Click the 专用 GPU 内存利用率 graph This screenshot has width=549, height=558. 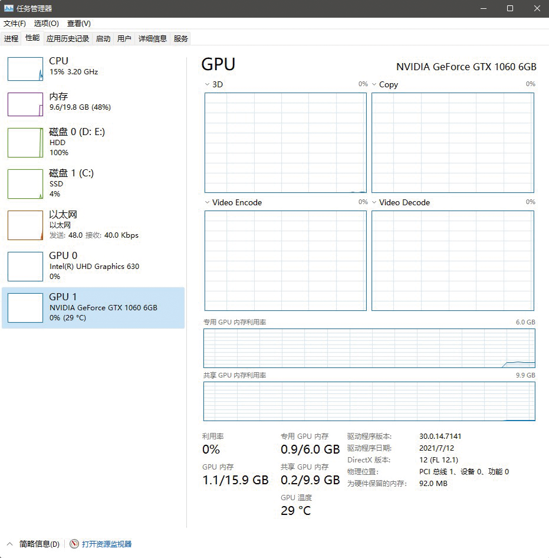pyautogui.click(x=369, y=348)
